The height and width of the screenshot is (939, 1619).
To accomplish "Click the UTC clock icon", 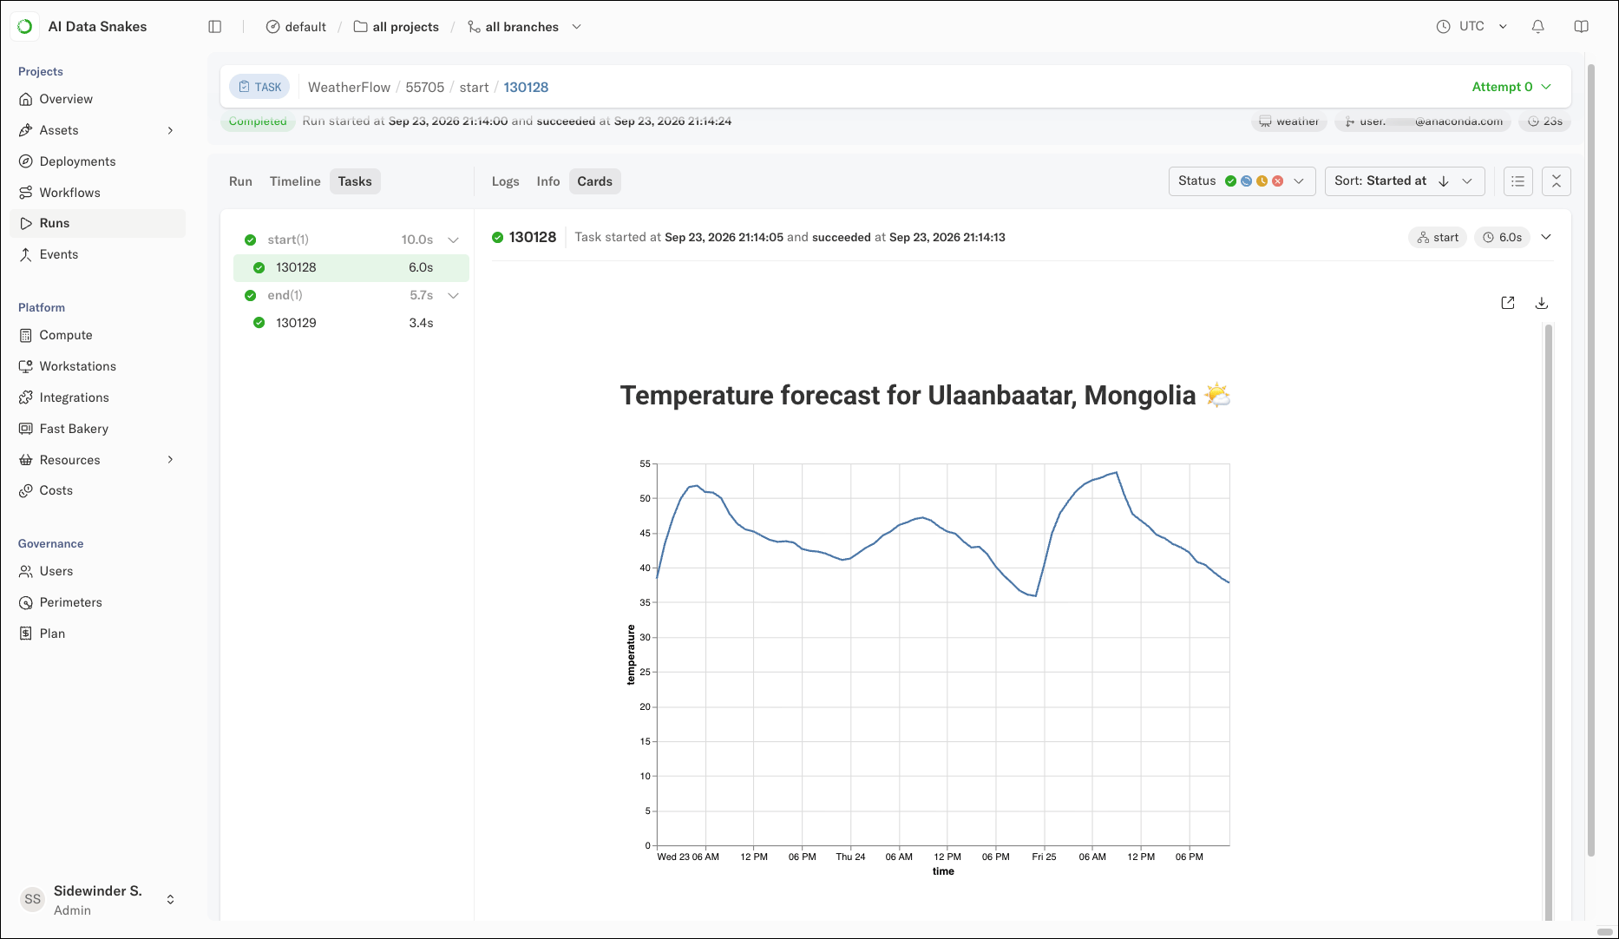I will (1444, 27).
